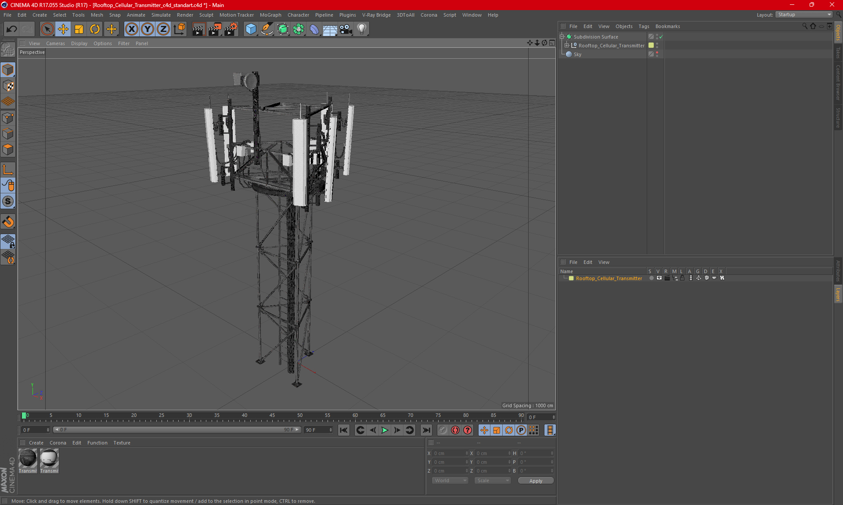Select the Live Selection tool
The height and width of the screenshot is (505, 843).
pos(47,29)
